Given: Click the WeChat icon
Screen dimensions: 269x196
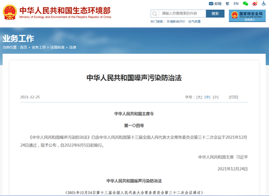Looking at the screenshot, I should (245, 4).
